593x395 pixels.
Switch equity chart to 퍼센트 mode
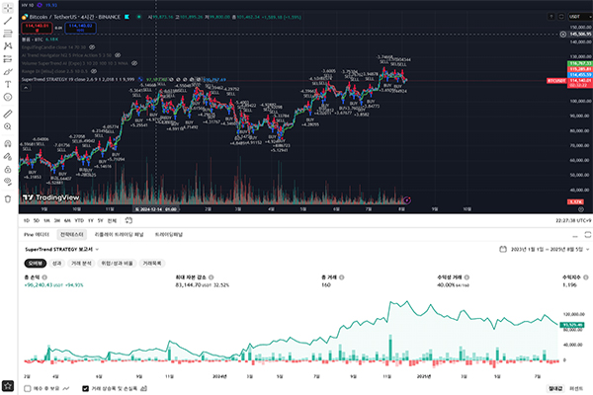tap(575, 387)
